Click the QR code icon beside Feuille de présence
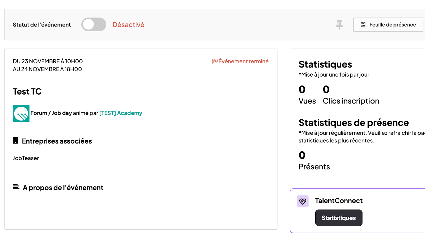This screenshot has height=237, width=425. tap(363, 25)
